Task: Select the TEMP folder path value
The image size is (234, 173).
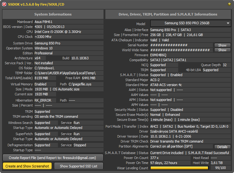Action: tap(65, 73)
